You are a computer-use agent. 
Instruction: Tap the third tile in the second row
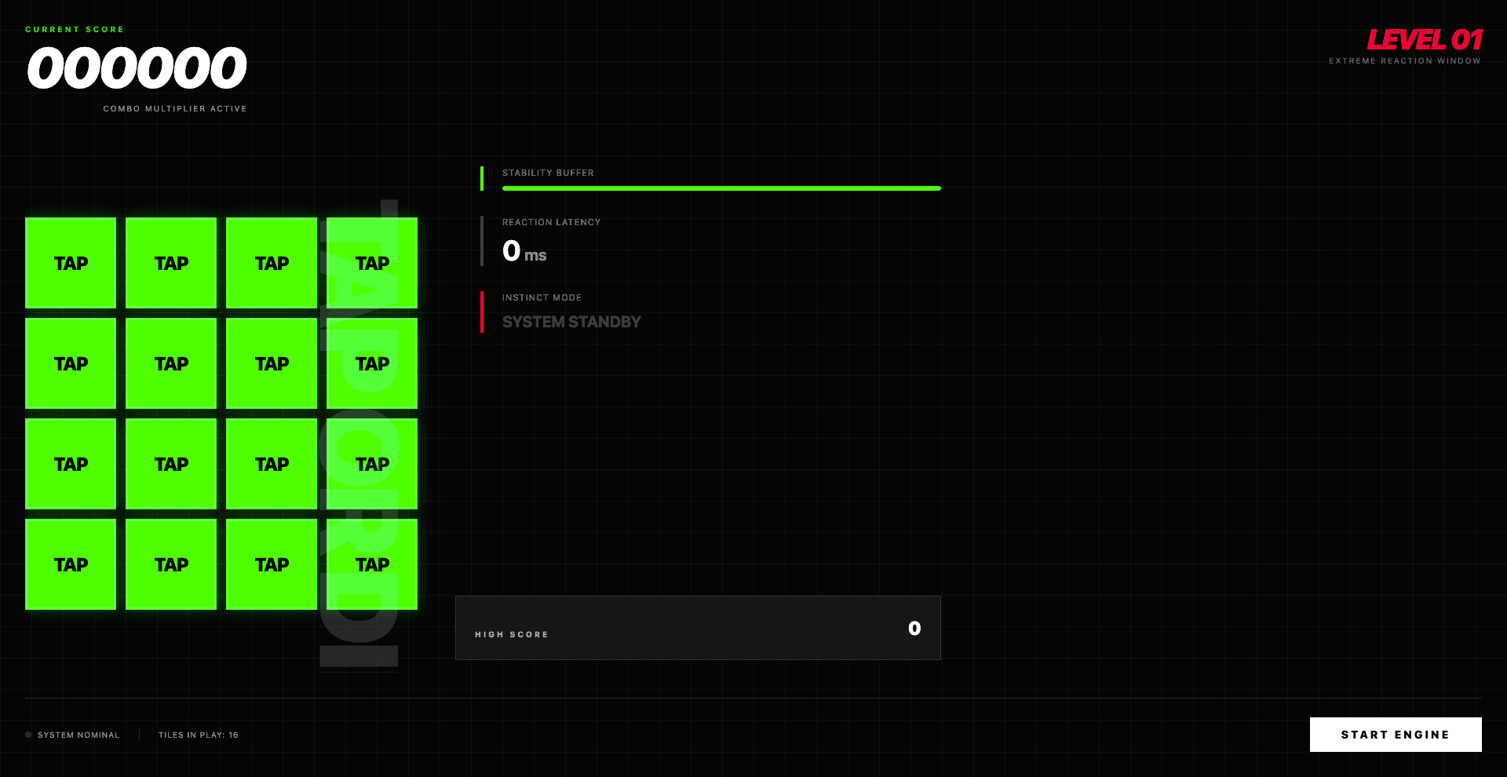(x=272, y=363)
